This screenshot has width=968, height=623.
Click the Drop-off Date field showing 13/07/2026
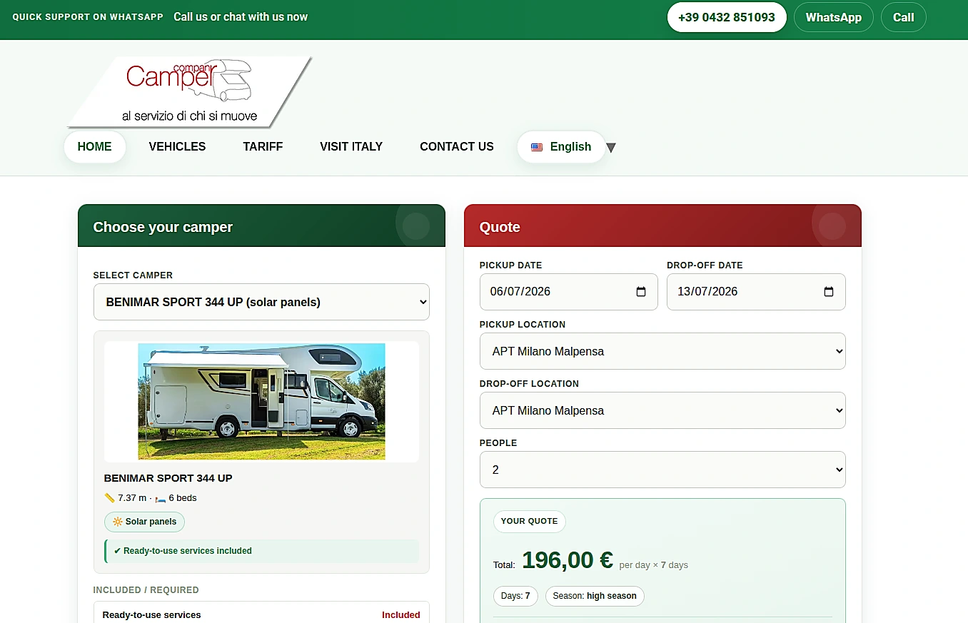[756, 292]
